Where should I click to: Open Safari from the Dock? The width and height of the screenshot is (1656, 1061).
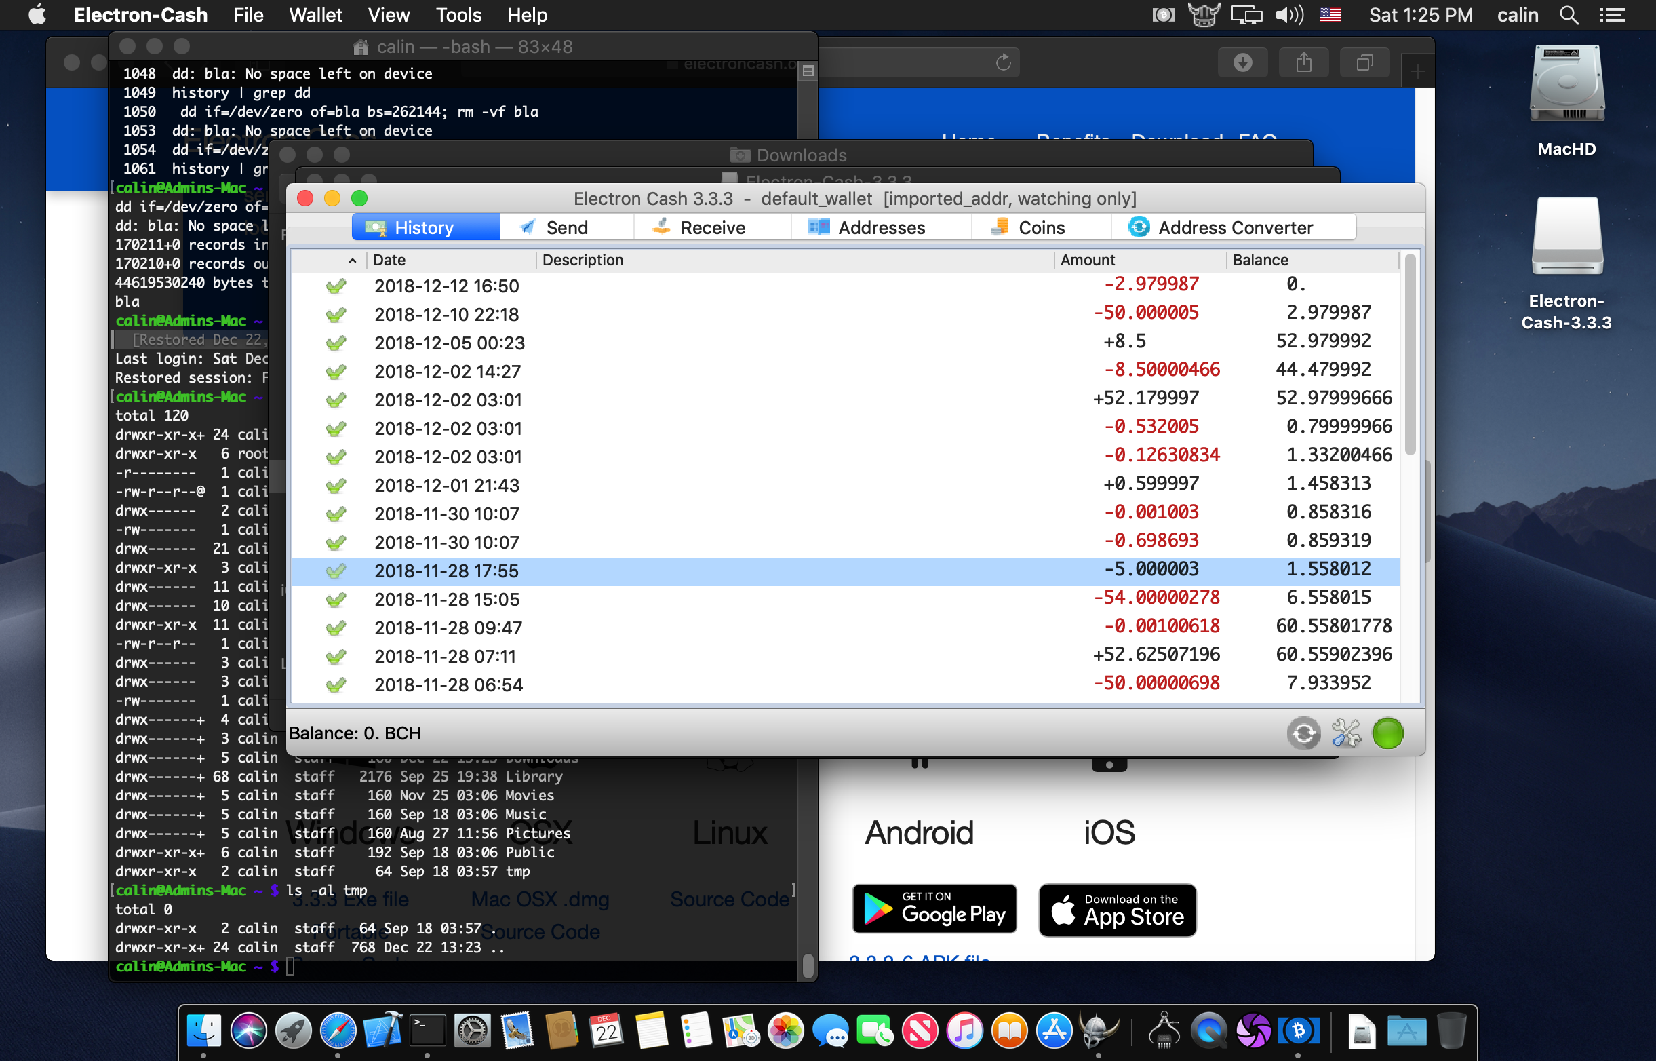click(338, 1030)
